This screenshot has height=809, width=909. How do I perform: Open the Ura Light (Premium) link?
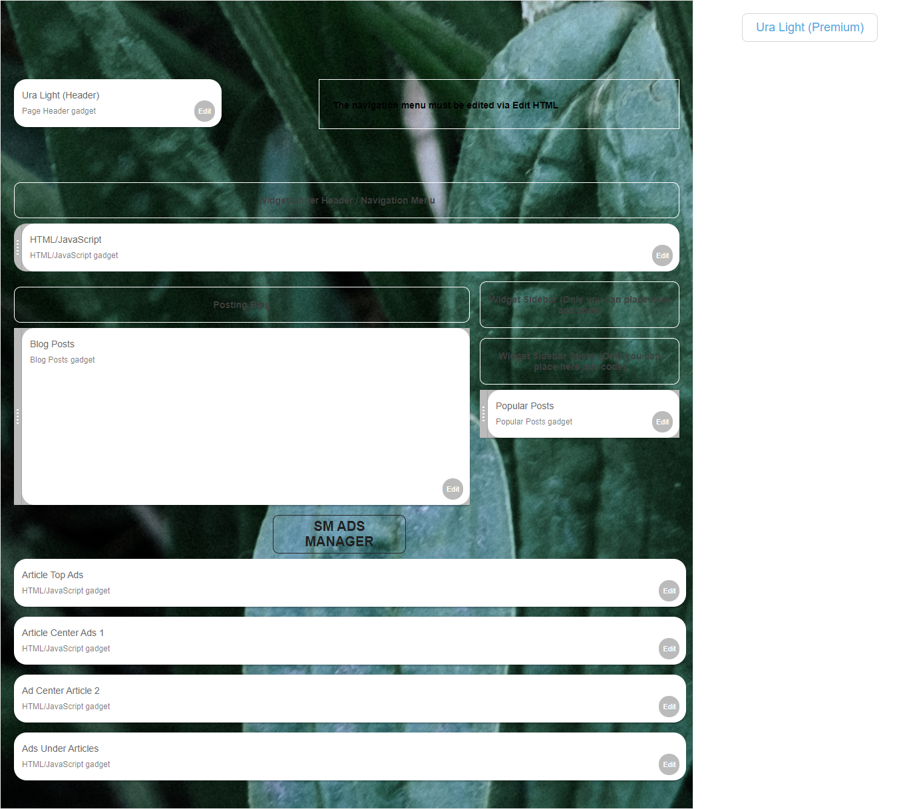coord(809,27)
